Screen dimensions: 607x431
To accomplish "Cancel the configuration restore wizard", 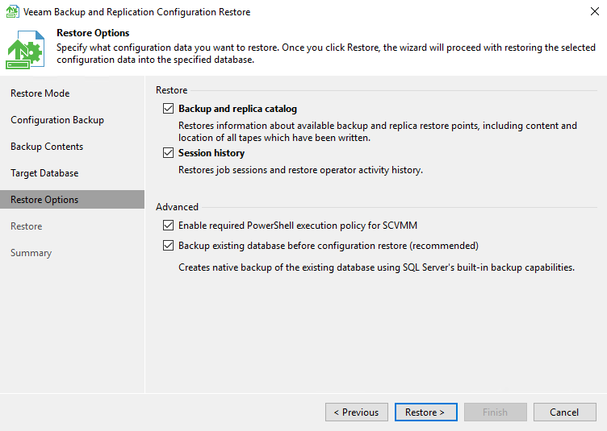I will pos(564,412).
